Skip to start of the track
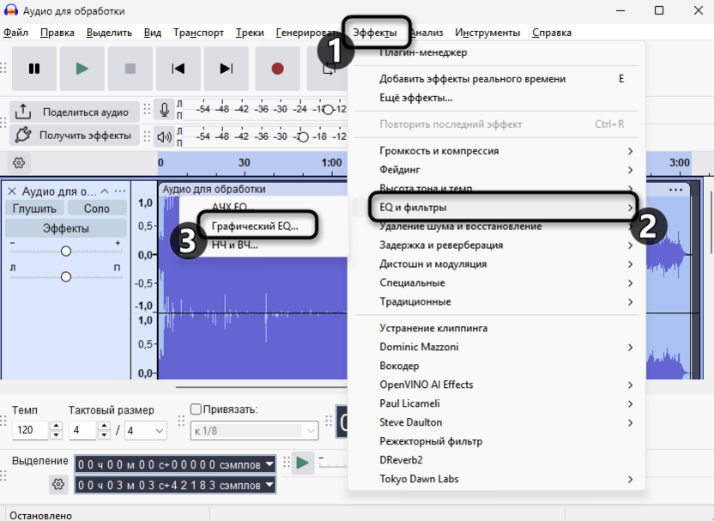The height and width of the screenshot is (521, 714). tap(178, 69)
